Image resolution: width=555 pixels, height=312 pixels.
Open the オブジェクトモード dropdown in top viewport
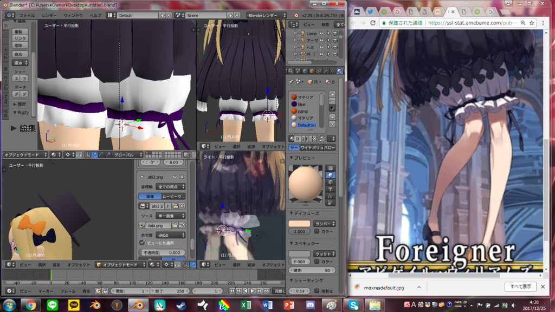click(x=25, y=154)
